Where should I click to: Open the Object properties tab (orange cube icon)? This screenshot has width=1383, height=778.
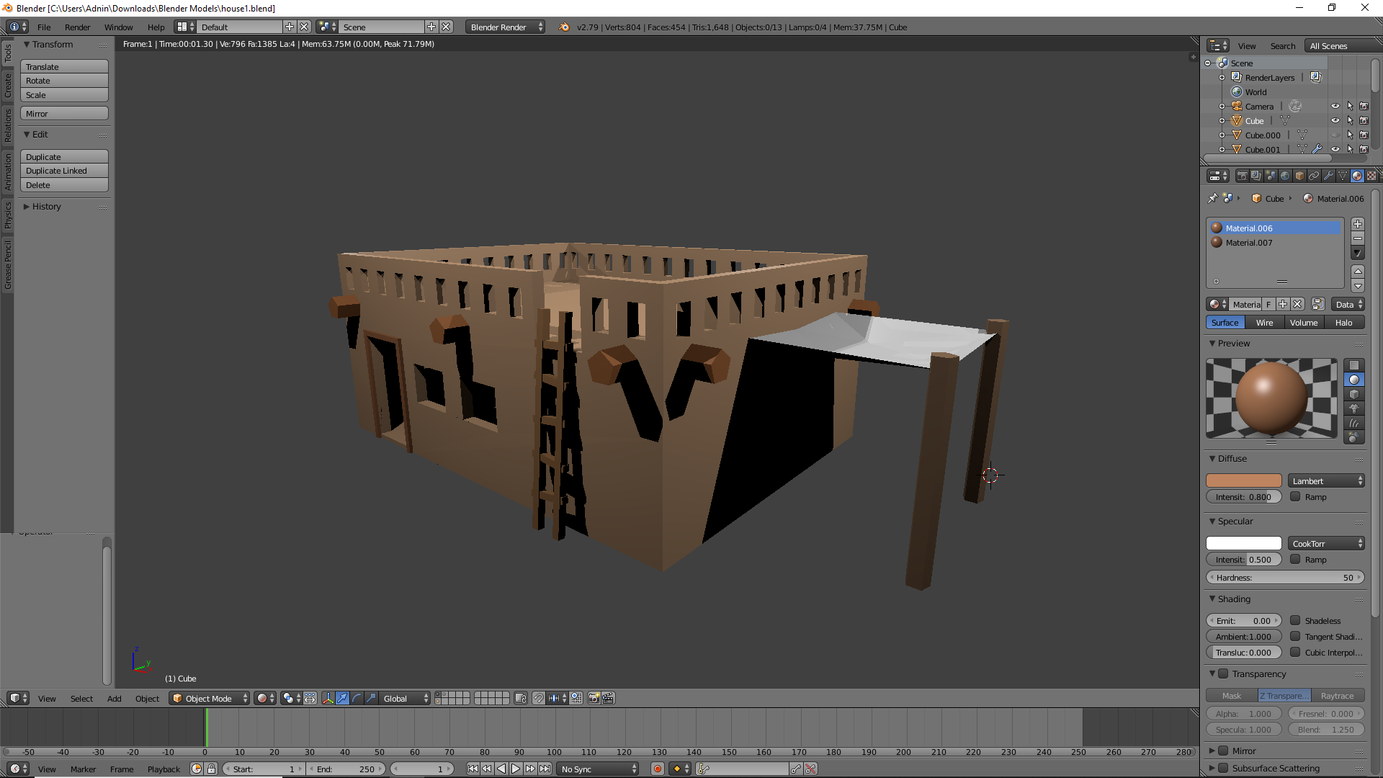tap(1299, 176)
